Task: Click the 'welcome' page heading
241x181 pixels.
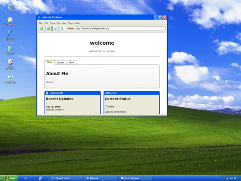Action: pos(102,43)
